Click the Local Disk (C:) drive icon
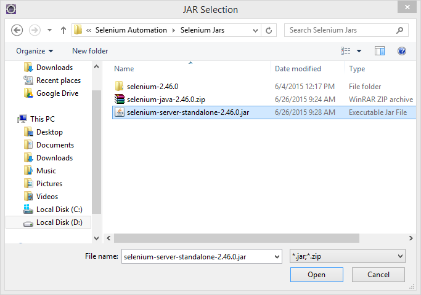The height and width of the screenshot is (295, 421). point(28,210)
